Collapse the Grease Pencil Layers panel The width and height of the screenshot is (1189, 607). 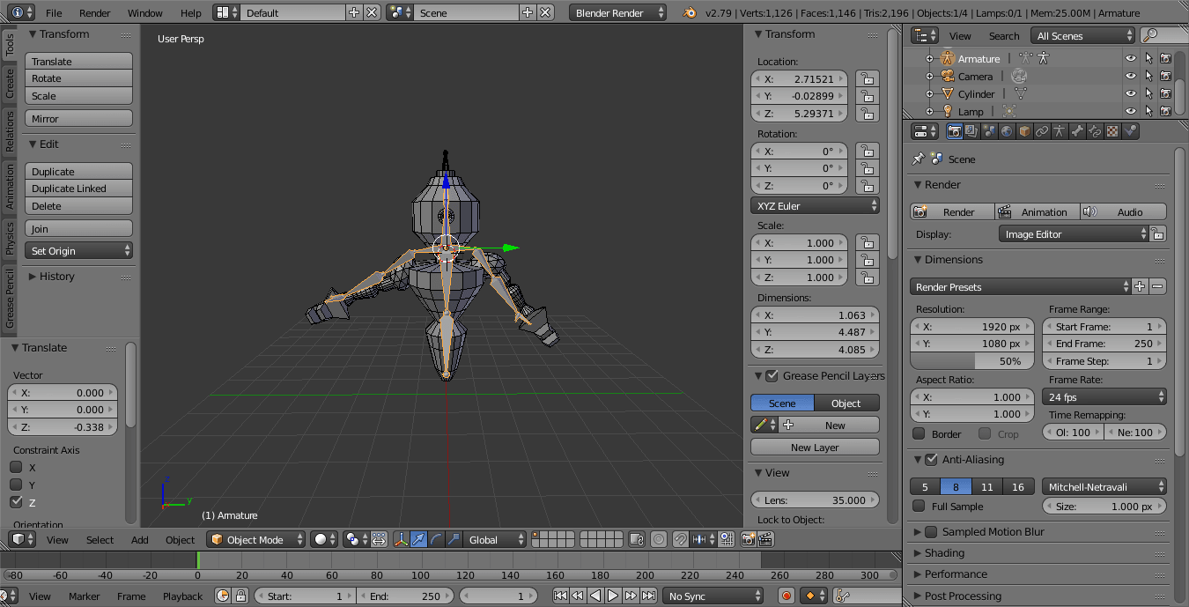[x=759, y=374]
